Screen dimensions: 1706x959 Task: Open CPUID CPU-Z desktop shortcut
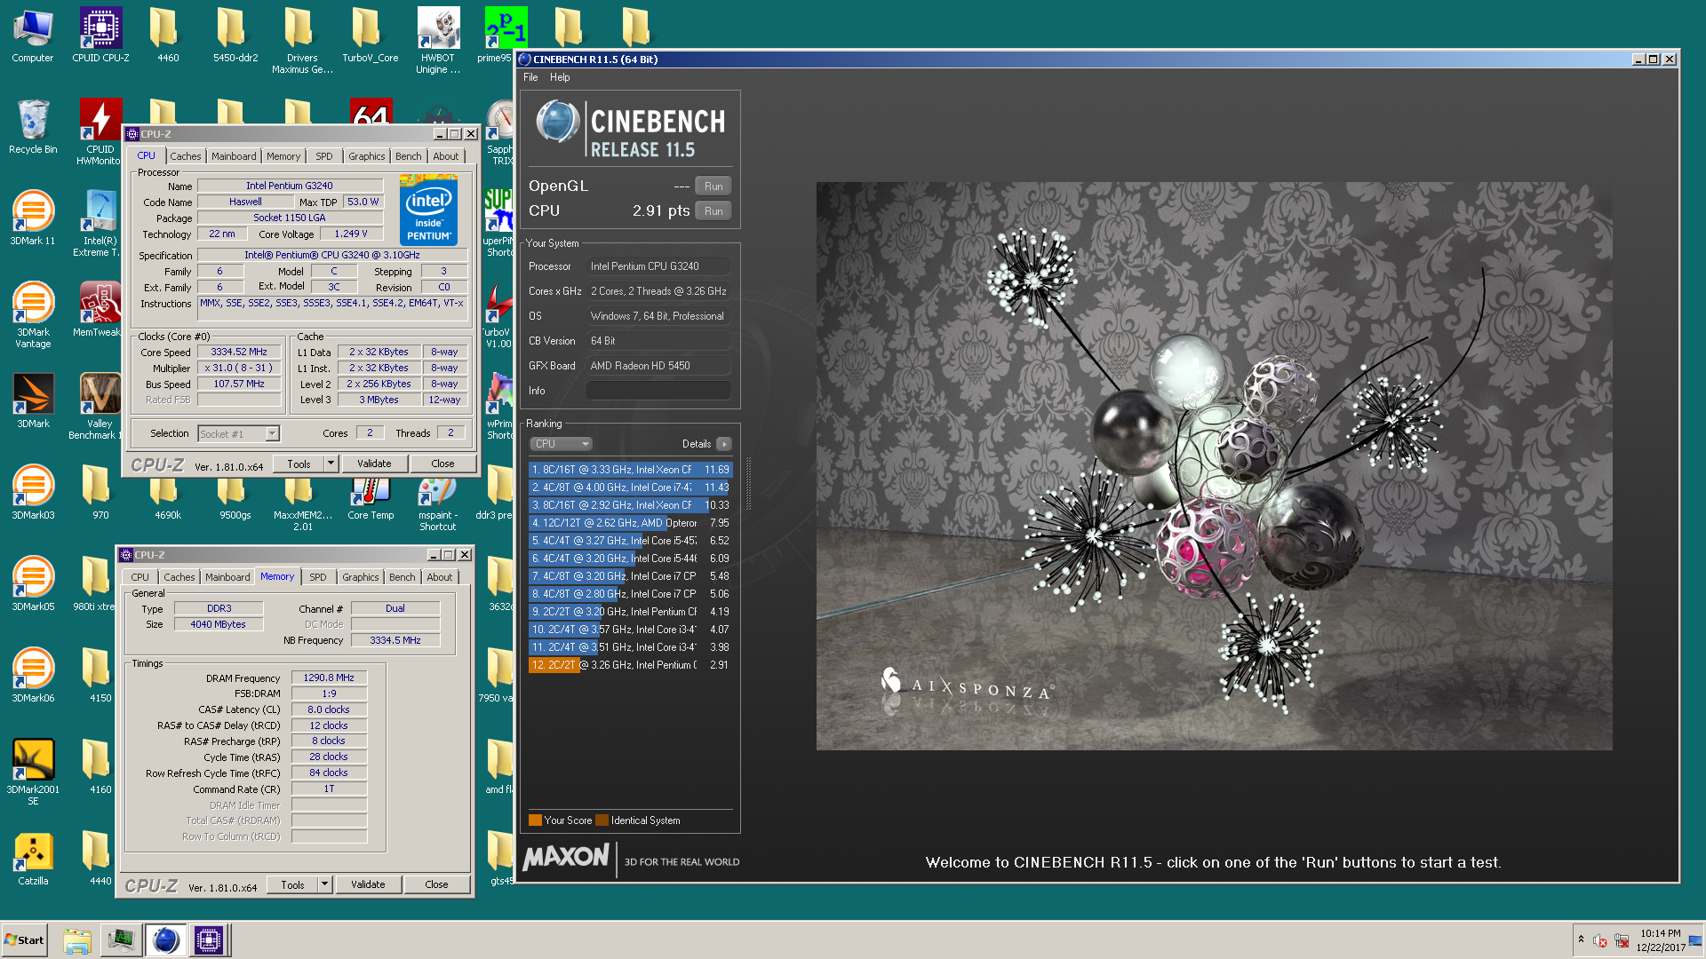[x=100, y=36]
